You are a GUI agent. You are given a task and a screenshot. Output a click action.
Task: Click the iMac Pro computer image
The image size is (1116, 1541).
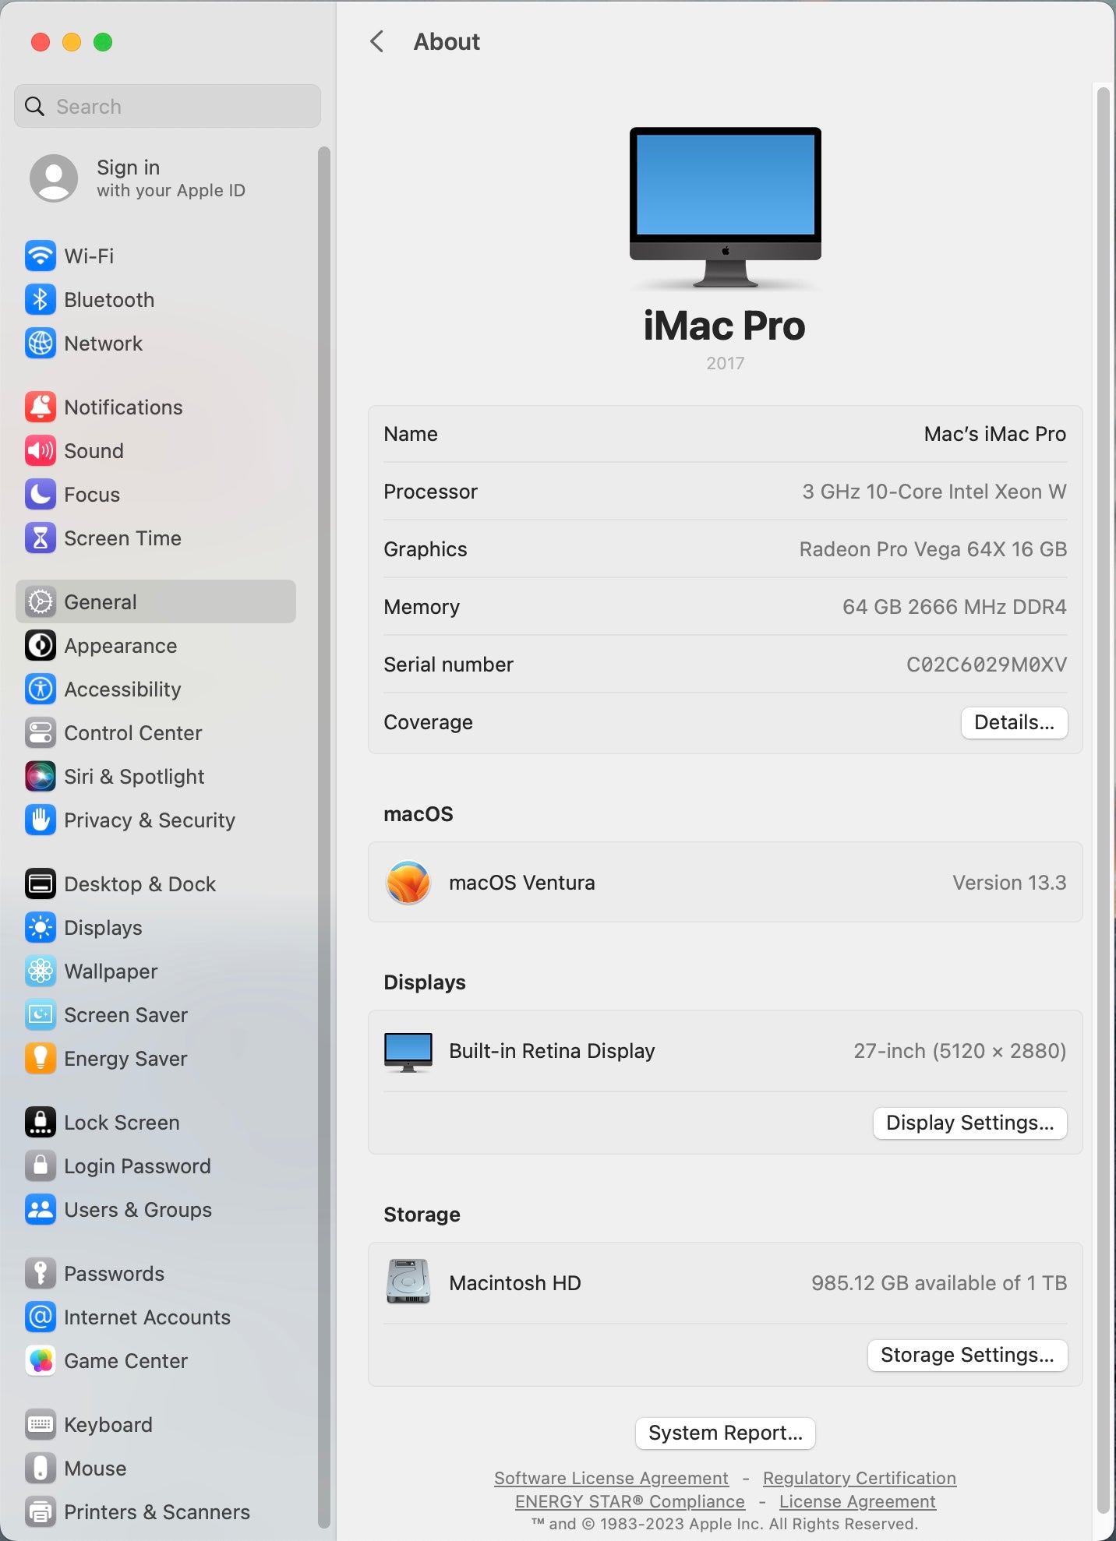tap(726, 208)
